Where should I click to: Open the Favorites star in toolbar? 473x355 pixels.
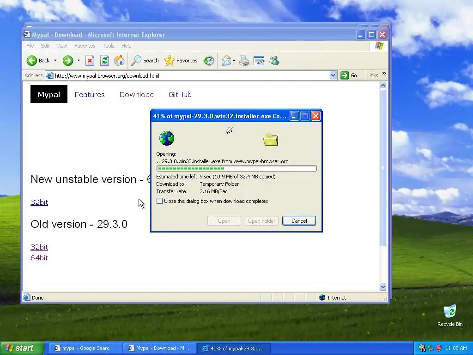click(181, 61)
